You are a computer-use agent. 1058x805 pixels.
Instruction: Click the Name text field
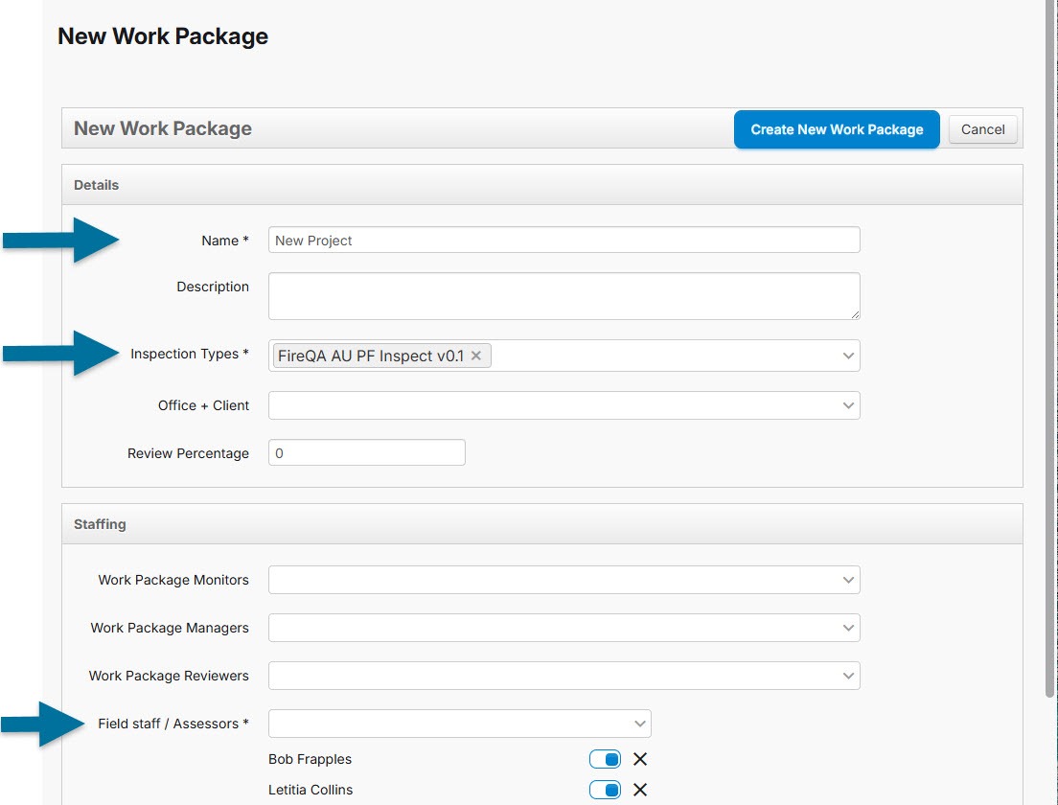(x=563, y=240)
